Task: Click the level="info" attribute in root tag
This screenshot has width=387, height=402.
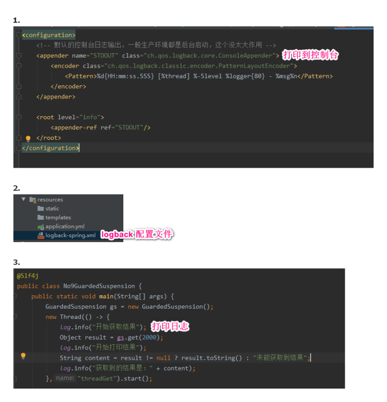Action: [x=79, y=117]
